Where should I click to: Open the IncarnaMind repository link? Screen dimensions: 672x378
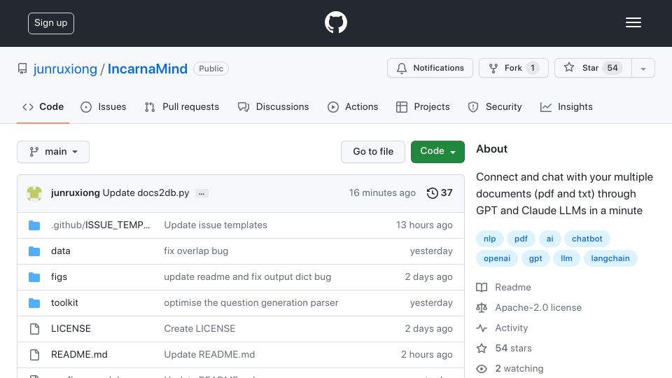148,69
